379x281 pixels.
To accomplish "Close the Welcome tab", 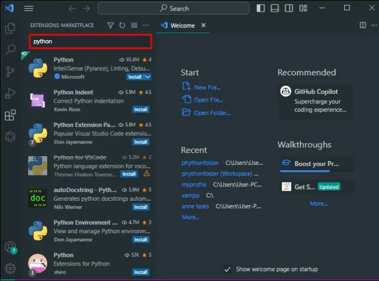I will [204, 25].
